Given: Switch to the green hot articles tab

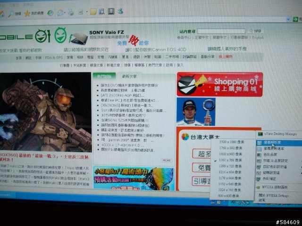Looking at the screenshot, I should 104,76.
